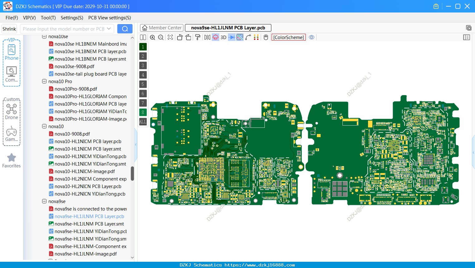Screen dimensions: 475x268
Task: Select the Drone category icon
Action: coord(12,112)
